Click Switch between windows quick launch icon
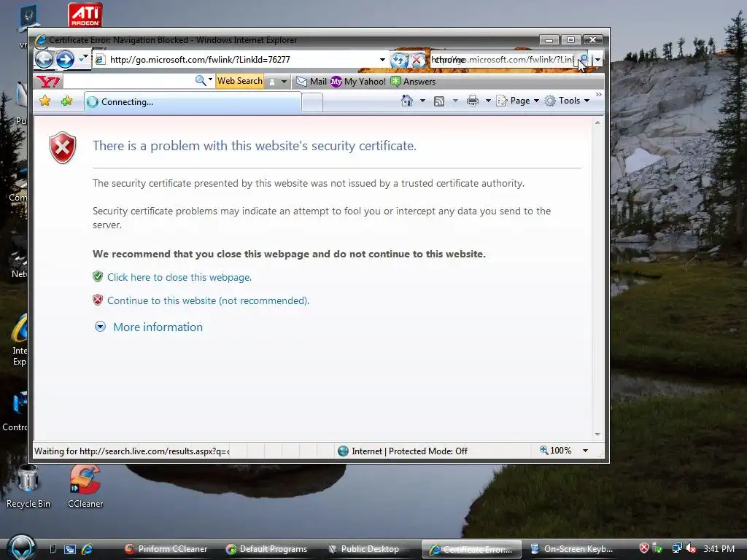747x560 pixels. coord(70,549)
